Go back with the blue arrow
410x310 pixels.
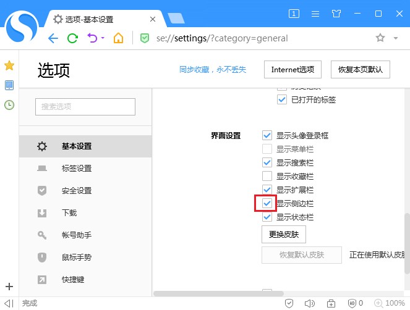(53, 38)
